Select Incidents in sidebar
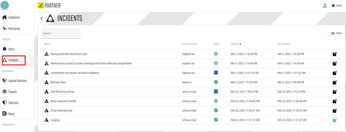 (14, 60)
